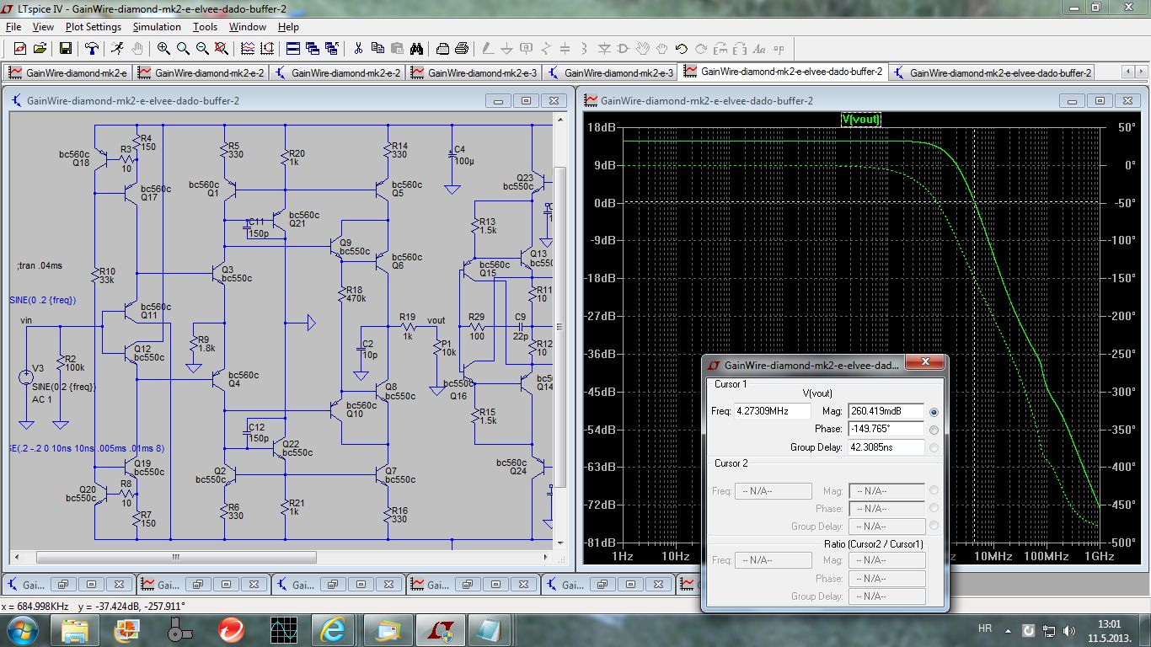Select the Diode component tool icon

coord(604,49)
